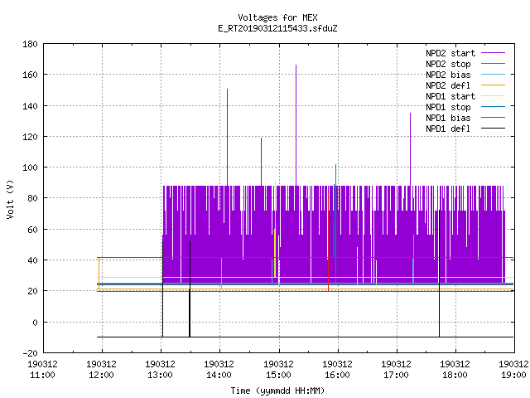Click the 'NPD2 stop' legend label
530x398 pixels.
click(448, 64)
